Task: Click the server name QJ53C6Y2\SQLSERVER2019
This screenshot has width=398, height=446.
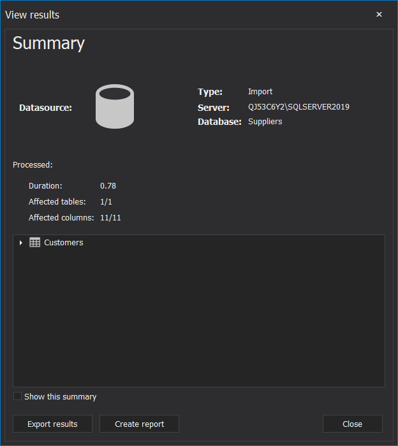Action: [298, 107]
